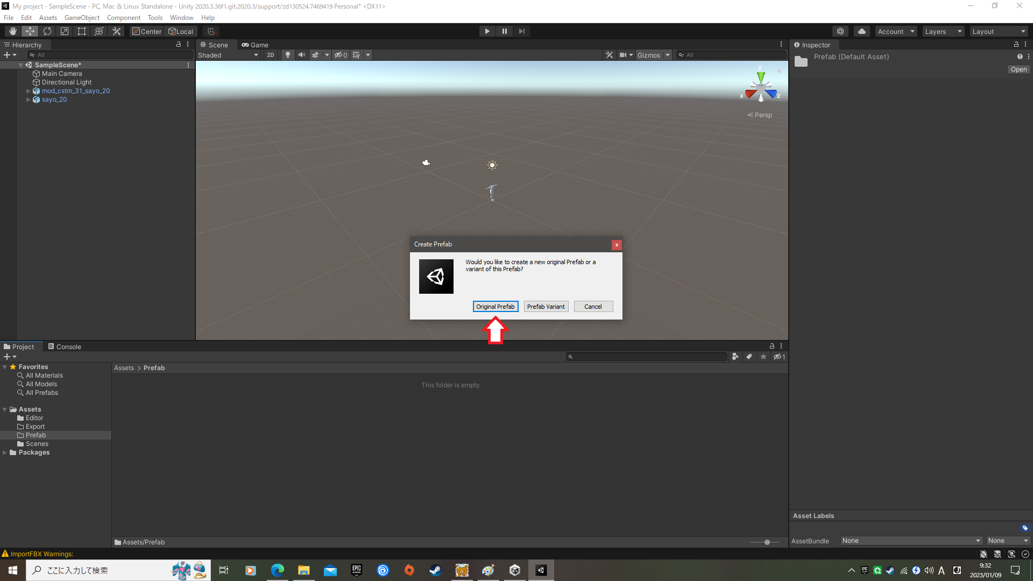This screenshot has width=1033, height=581.
Task: Open Inspector help icon
Action: click(x=1020, y=56)
